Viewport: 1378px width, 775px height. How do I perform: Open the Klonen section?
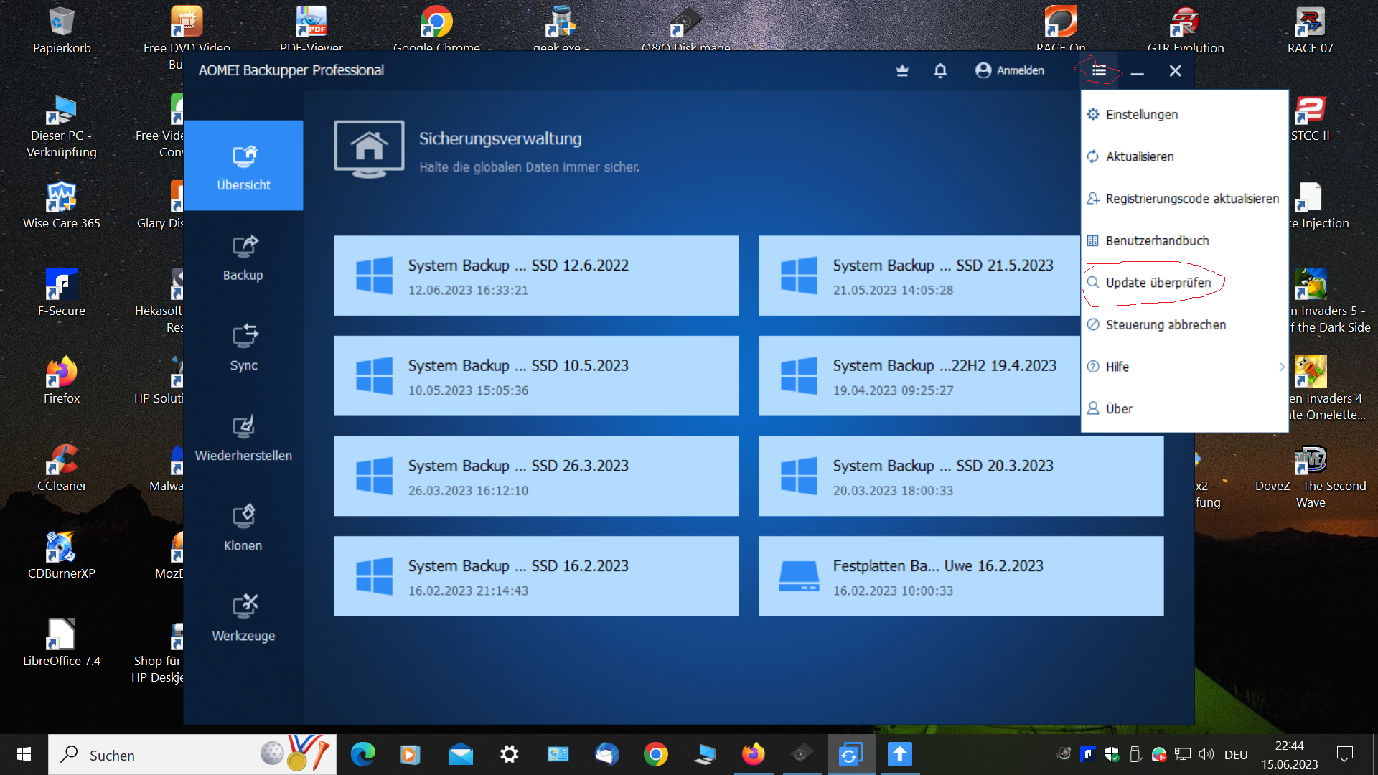click(x=243, y=529)
